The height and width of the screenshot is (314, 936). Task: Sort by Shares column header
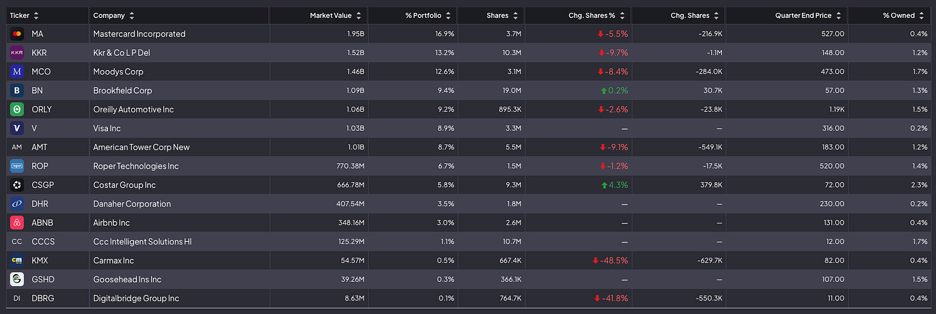503,15
